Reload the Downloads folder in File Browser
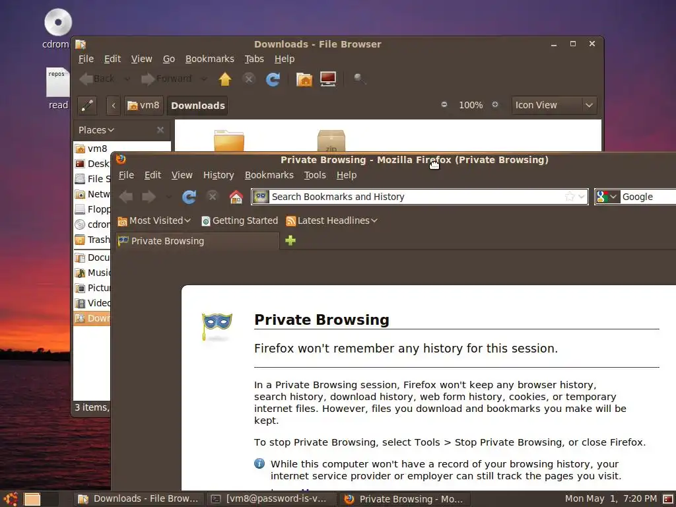 pos(273,79)
